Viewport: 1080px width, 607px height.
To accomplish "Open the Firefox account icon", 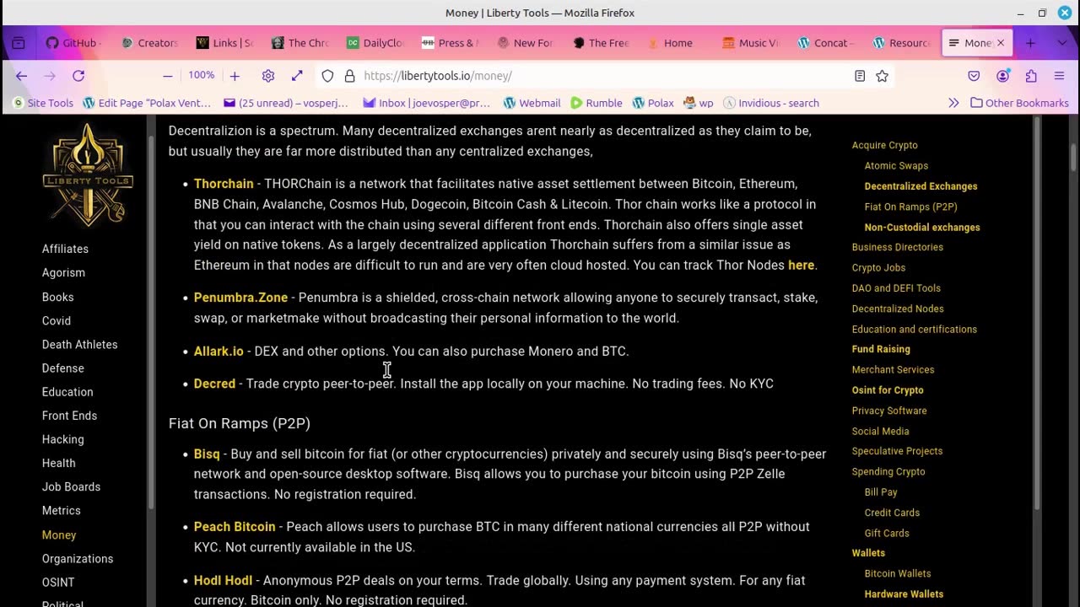I will pyautogui.click(x=1002, y=76).
